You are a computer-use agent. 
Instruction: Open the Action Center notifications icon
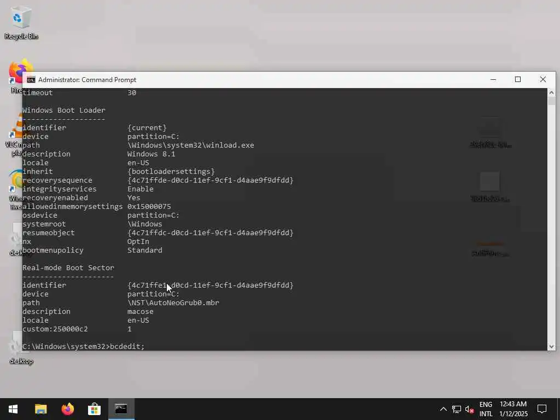(542, 409)
